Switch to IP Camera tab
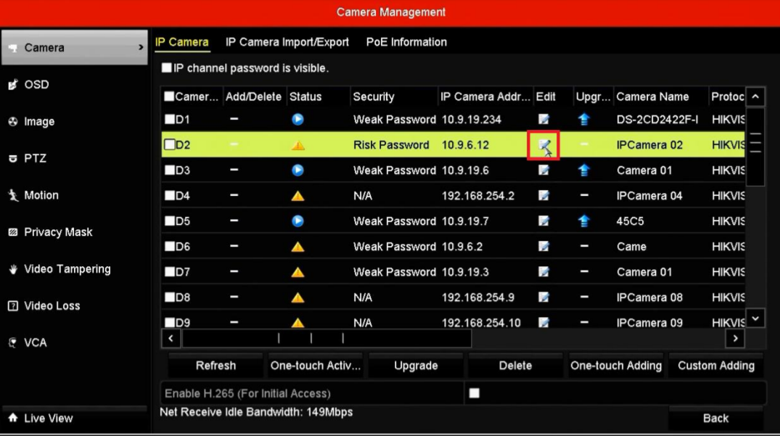This screenshot has width=780, height=436. [x=181, y=42]
